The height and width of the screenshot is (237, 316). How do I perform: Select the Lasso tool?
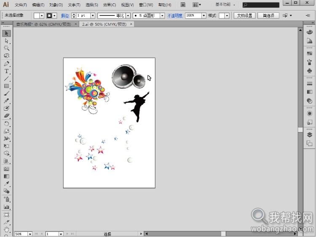(6, 56)
